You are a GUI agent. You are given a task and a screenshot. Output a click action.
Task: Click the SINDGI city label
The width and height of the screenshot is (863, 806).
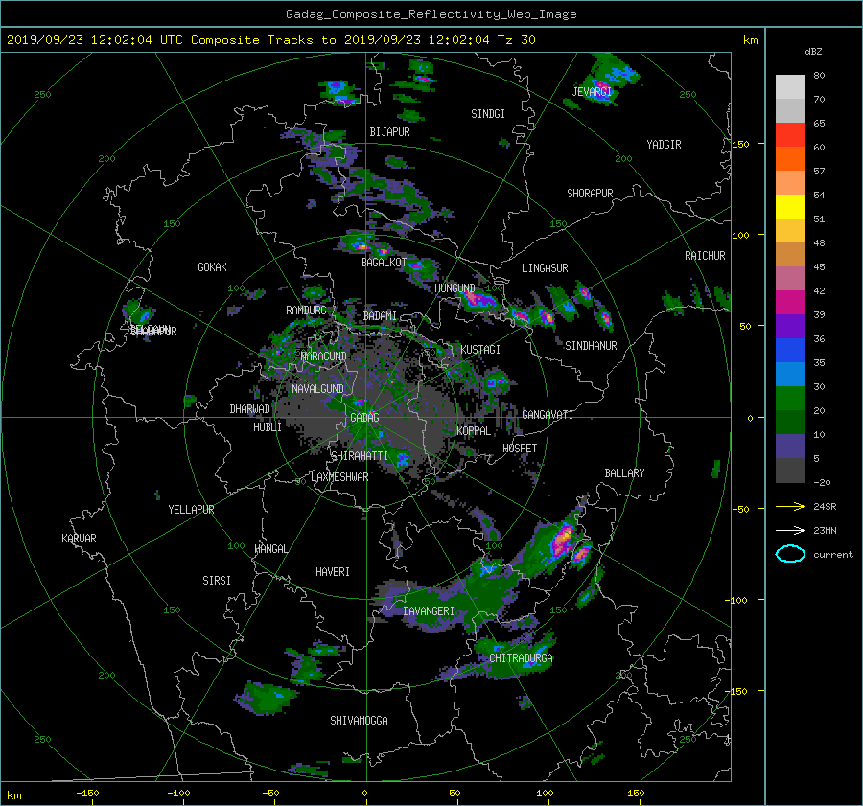[488, 114]
